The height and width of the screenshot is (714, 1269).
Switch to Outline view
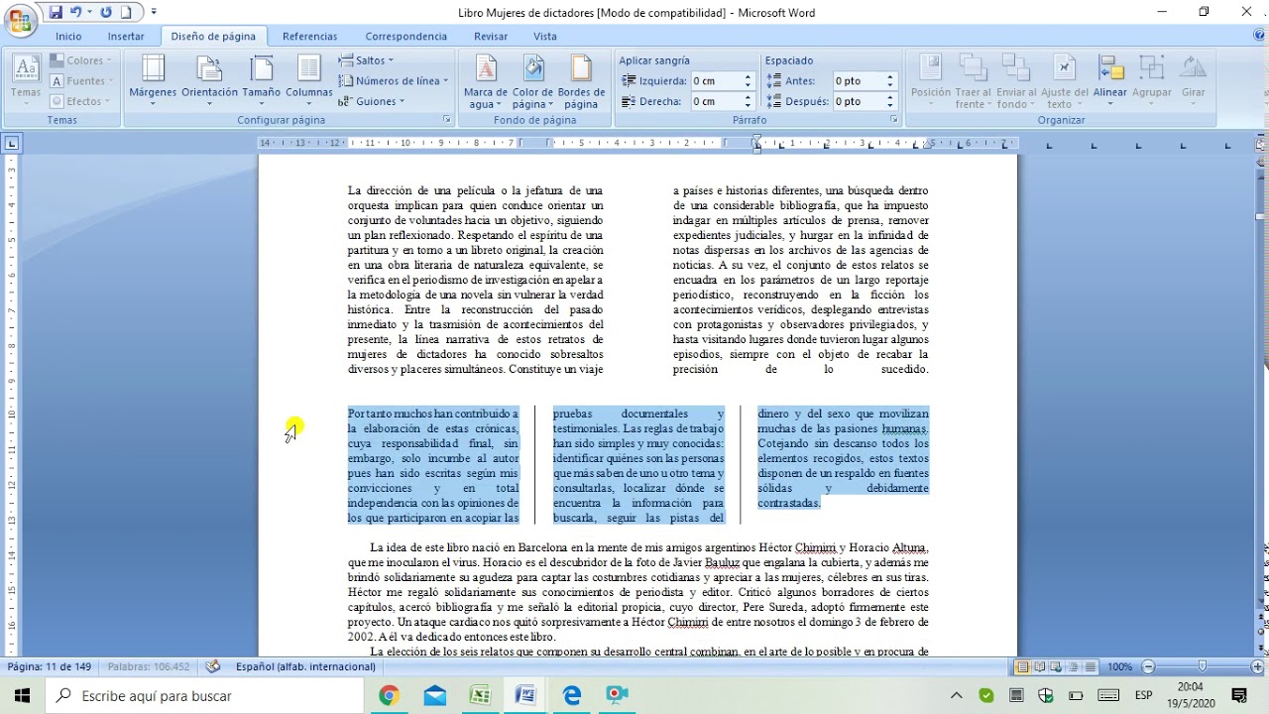point(1074,667)
